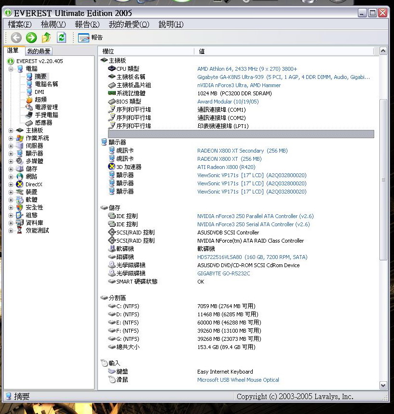Select the Easy Internet Keyboard value
The image size is (394, 414).
point(225,372)
